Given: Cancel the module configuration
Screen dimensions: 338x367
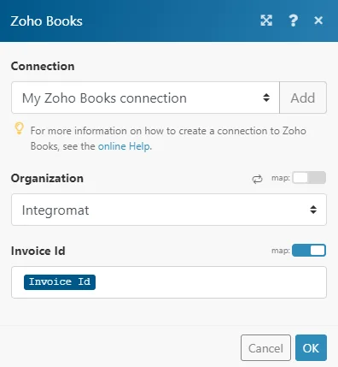Looking at the screenshot, I should click(x=265, y=348).
